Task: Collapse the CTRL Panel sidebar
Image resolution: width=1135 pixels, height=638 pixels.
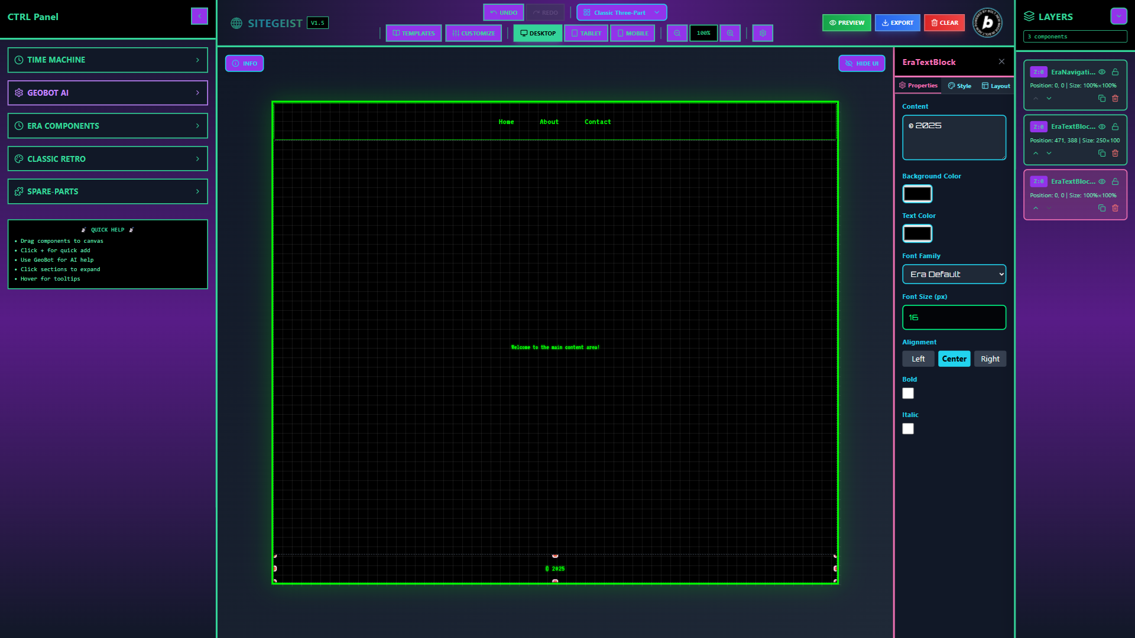Action: pyautogui.click(x=199, y=16)
